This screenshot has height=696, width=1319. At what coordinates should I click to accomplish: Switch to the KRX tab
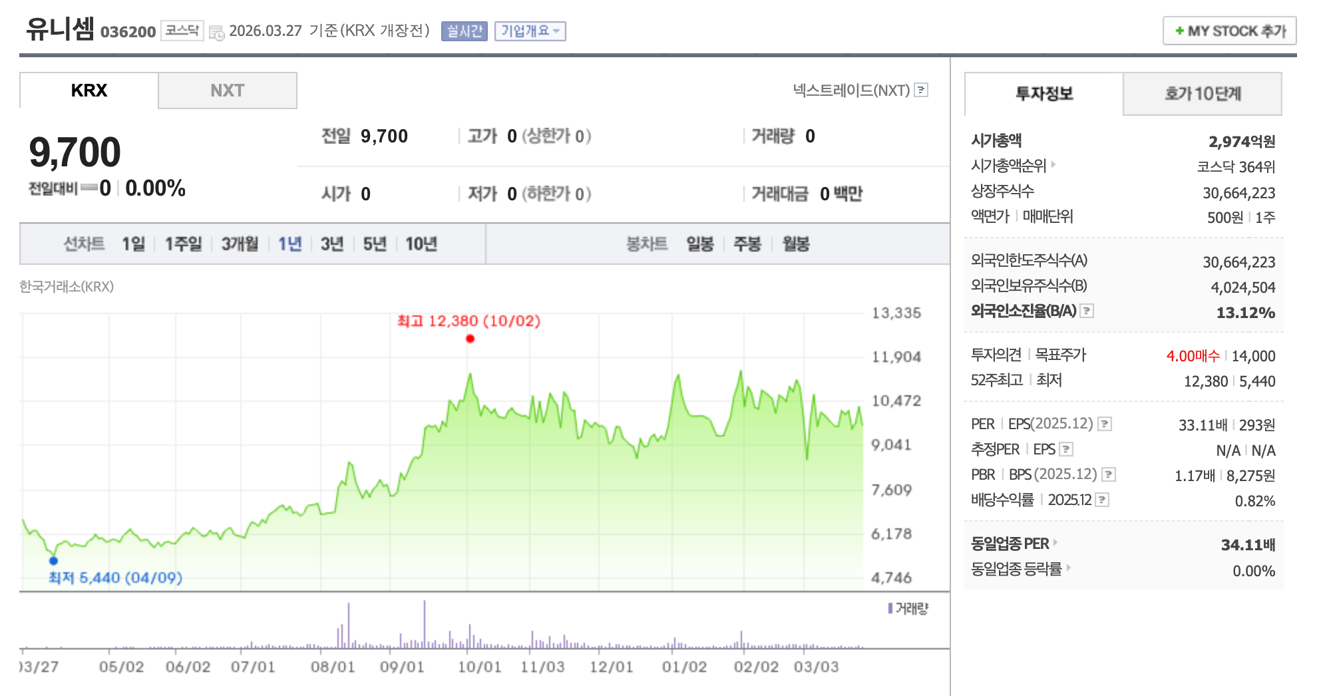pyautogui.click(x=89, y=90)
